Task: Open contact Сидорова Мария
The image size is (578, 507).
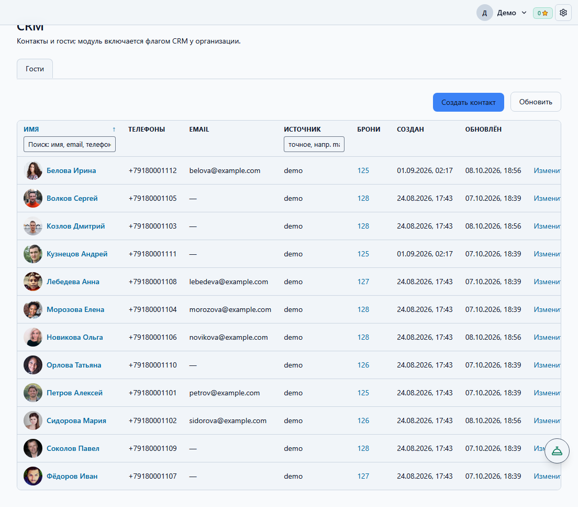Action: point(76,420)
